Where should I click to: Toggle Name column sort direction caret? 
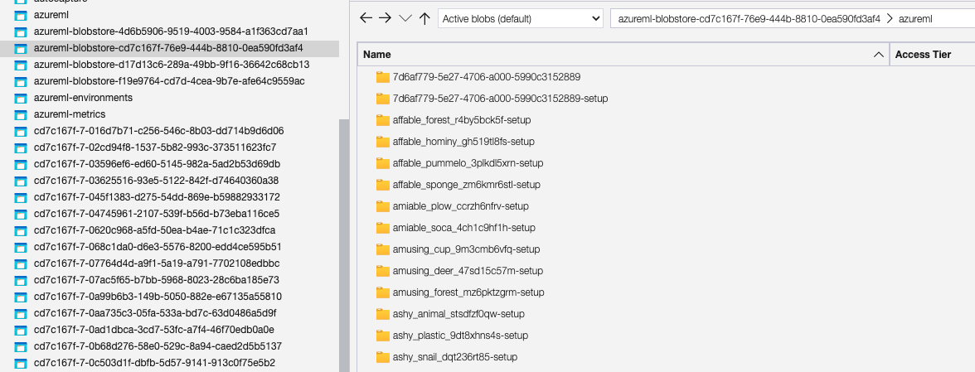click(x=879, y=55)
